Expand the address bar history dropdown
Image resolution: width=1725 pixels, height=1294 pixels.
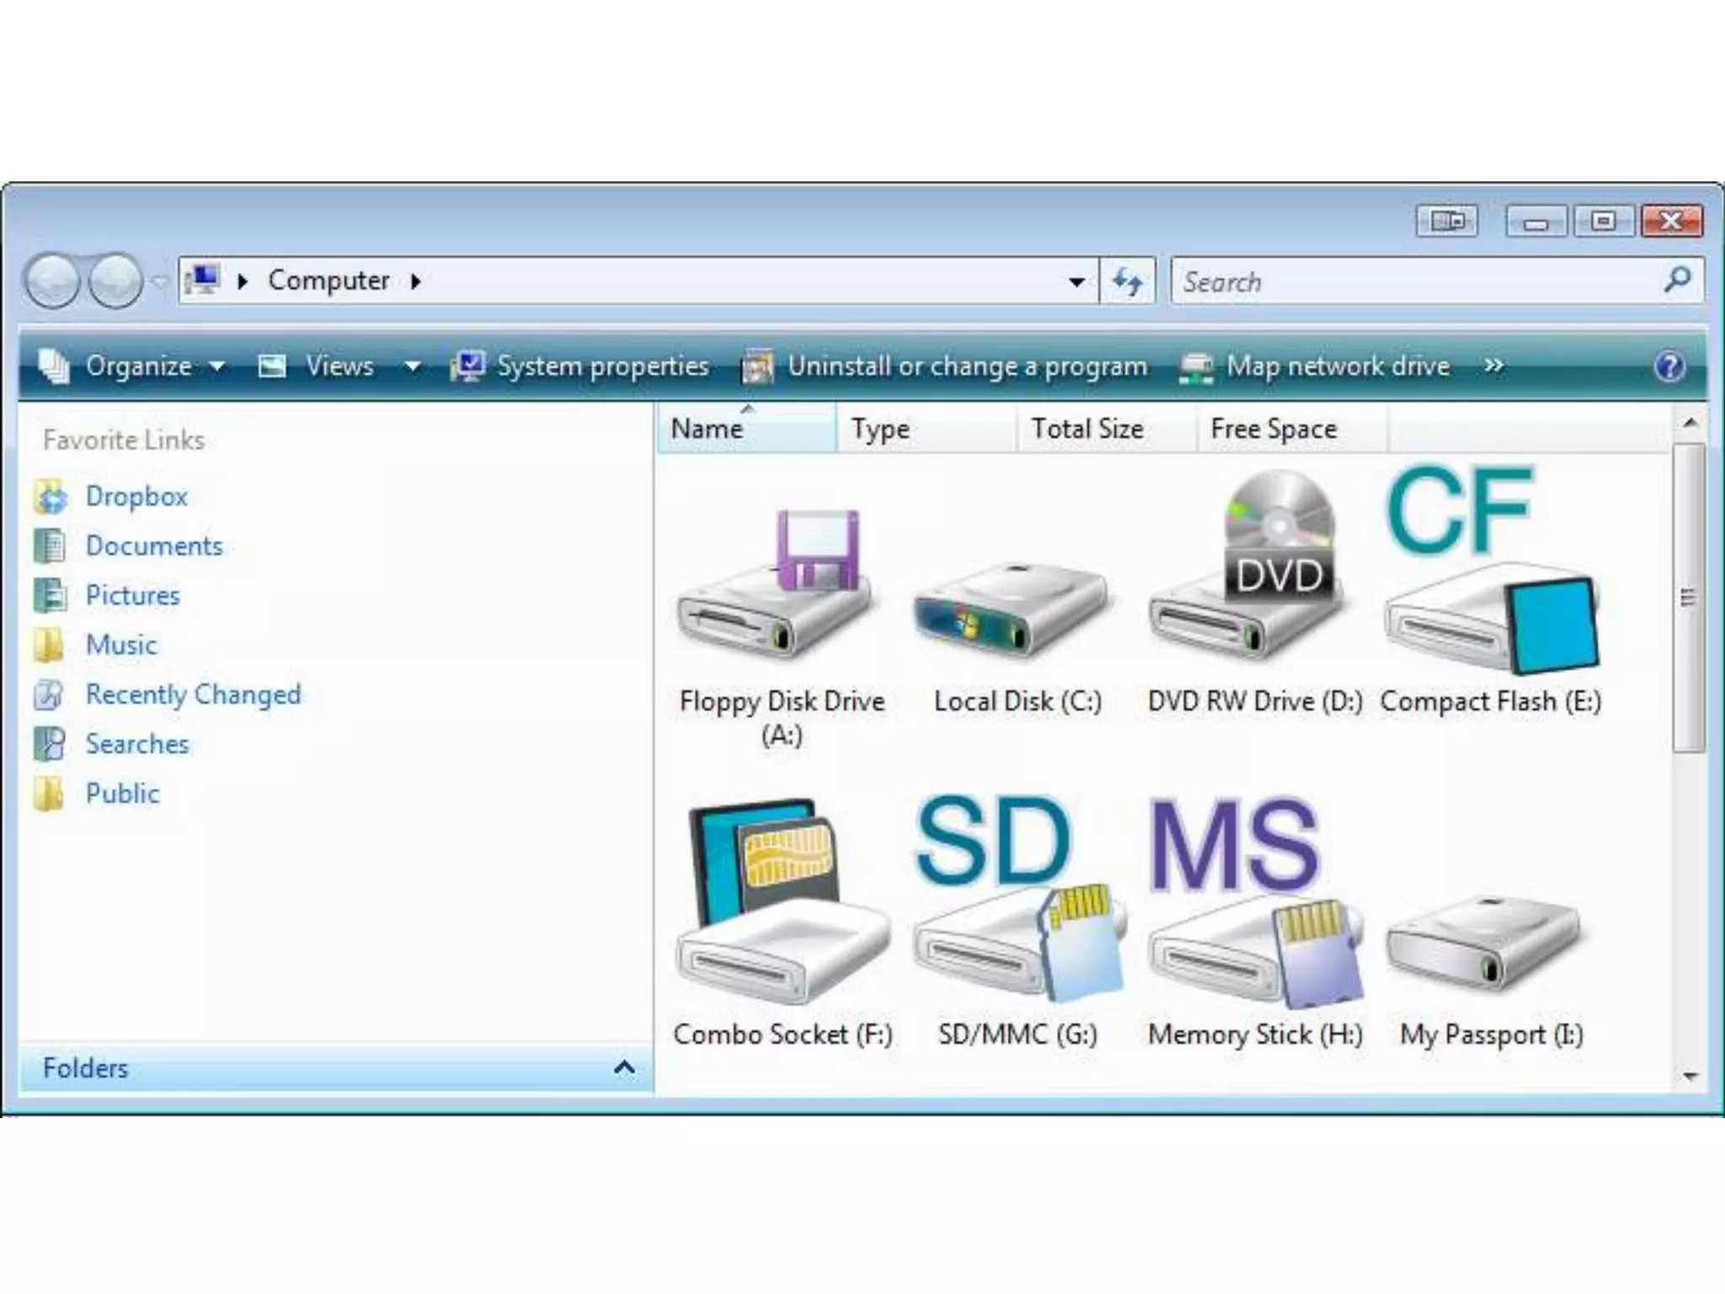click(1076, 281)
